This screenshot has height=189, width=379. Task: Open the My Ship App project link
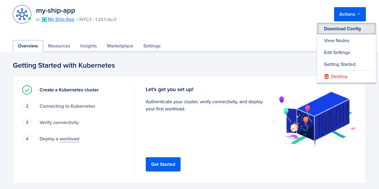pyautogui.click(x=61, y=20)
